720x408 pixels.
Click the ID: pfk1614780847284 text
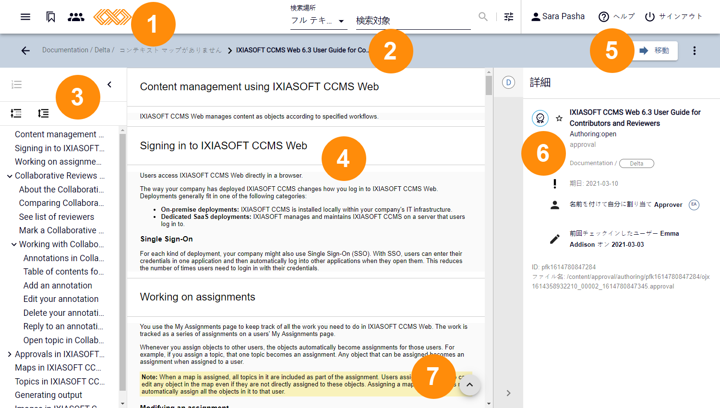coord(564,267)
